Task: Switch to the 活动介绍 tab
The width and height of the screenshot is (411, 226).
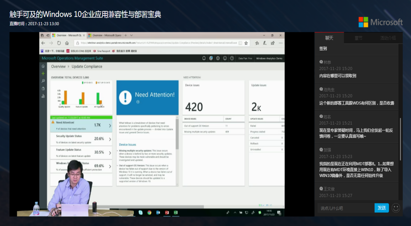Action: (x=388, y=38)
